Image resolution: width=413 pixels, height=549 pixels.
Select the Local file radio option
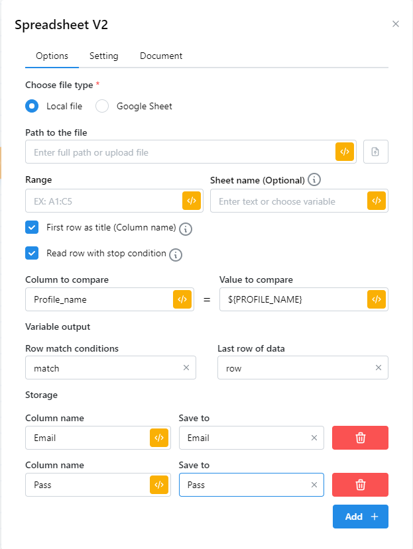[x=32, y=106]
